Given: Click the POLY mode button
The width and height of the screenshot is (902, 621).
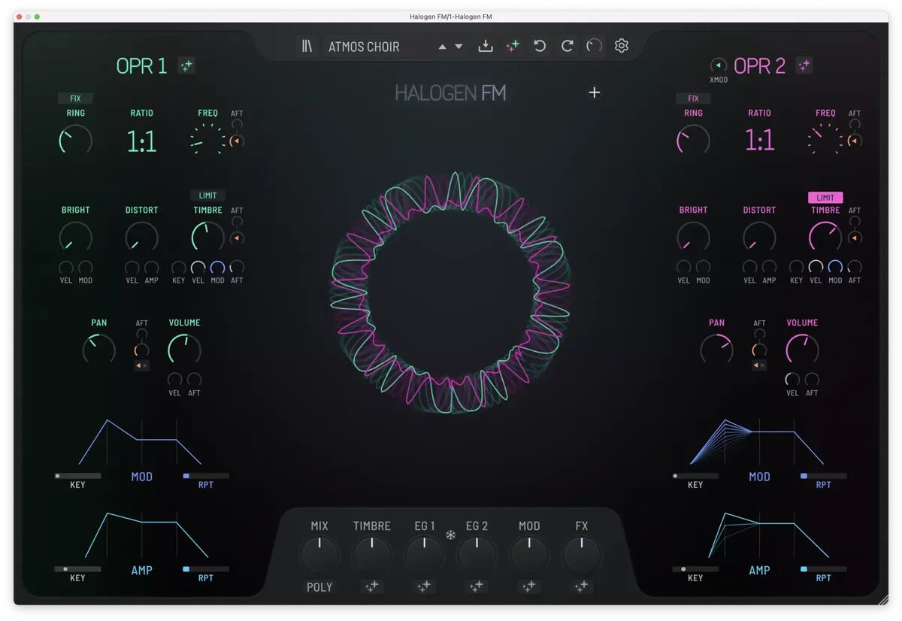Looking at the screenshot, I should [319, 587].
